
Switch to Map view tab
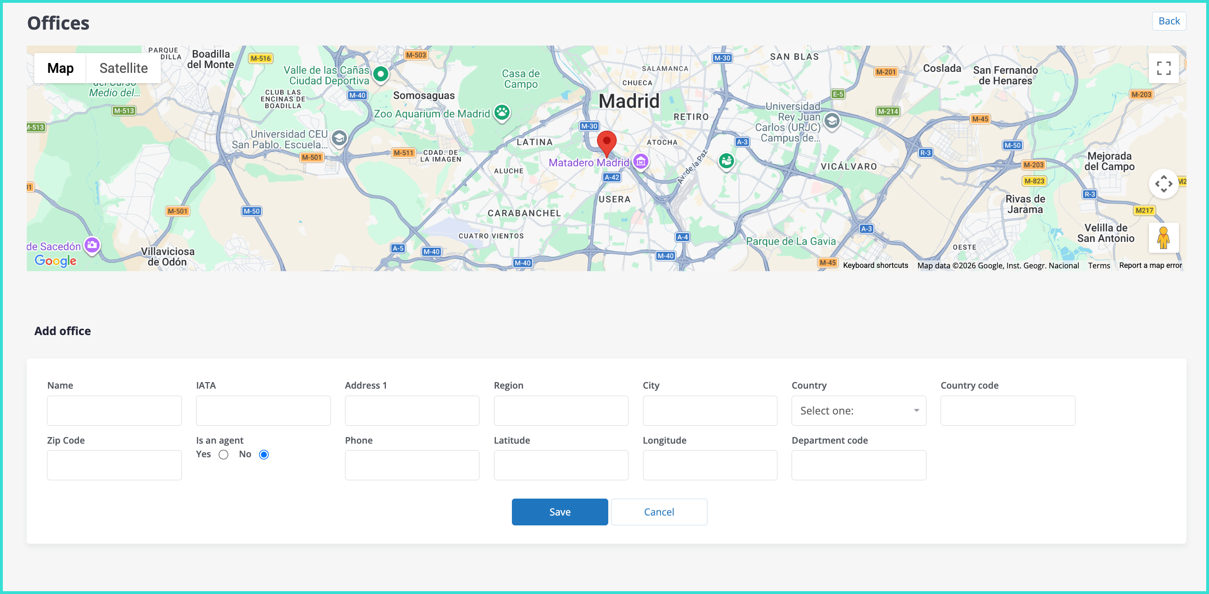(60, 68)
